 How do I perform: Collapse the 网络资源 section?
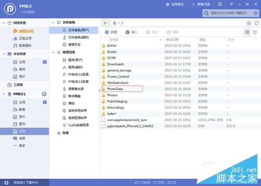click(x=3, y=23)
